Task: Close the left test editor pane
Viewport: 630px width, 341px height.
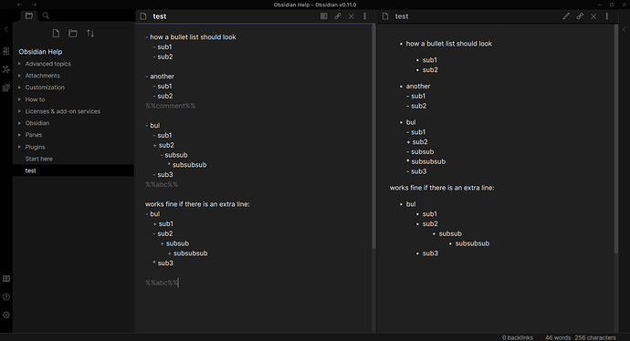Action: 352,16
